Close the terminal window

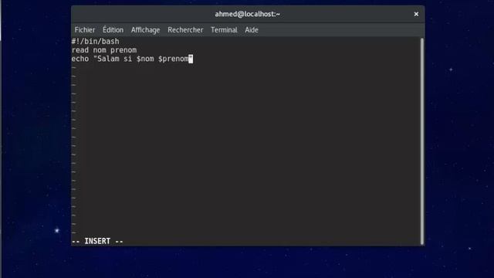point(416,14)
